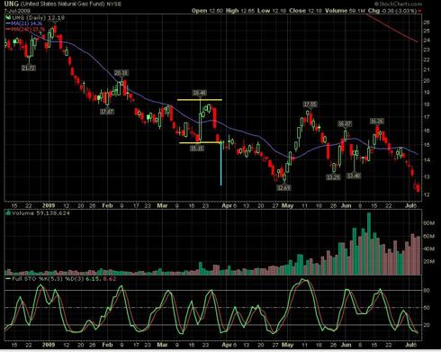Click the vertical cyan projection line
This screenshot has height=352, width=441.
coord(221,164)
